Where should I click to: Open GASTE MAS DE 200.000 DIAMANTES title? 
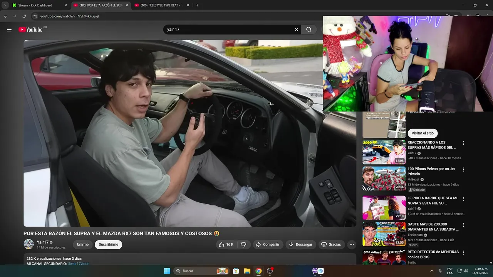(x=433, y=227)
